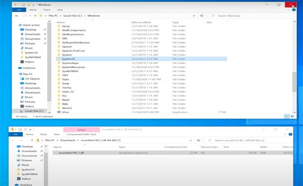Click the Up arrow in Windows folder window
The width and height of the screenshot is (303, 186).
tap(35, 16)
